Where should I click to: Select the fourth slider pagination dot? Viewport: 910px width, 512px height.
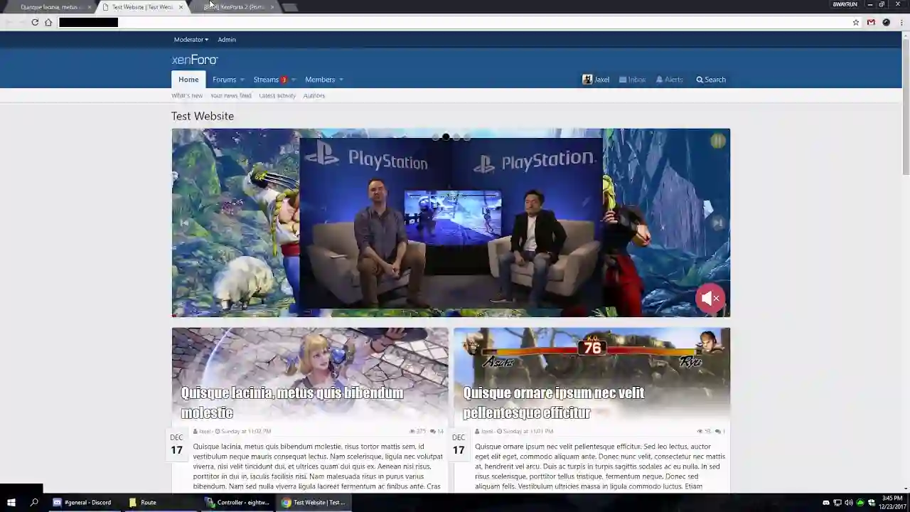coord(467,137)
